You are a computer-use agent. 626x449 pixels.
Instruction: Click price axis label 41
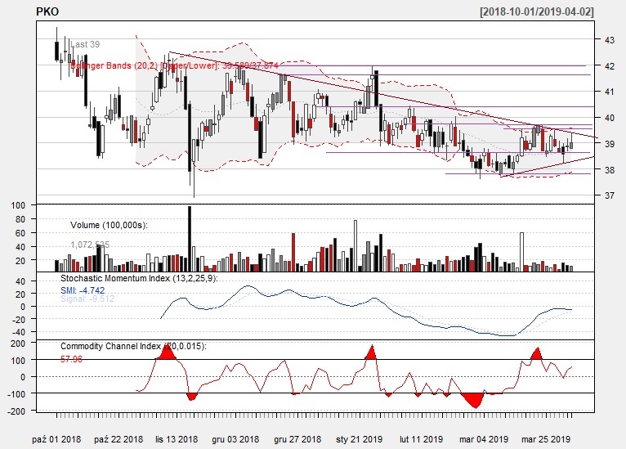pyautogui.click(x=609, y=92)
